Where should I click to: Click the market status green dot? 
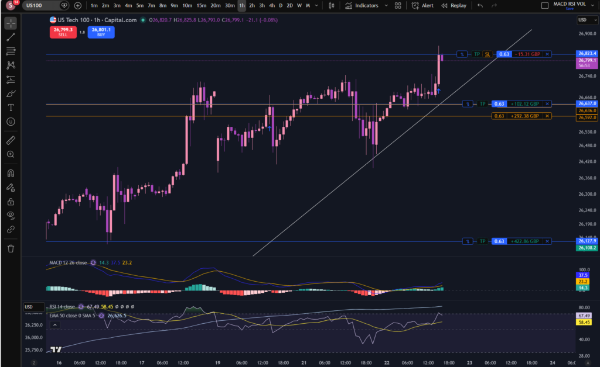(143, 20)
